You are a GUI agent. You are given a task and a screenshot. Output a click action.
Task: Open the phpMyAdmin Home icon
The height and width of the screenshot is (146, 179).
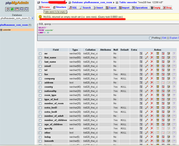coord(7,9)
